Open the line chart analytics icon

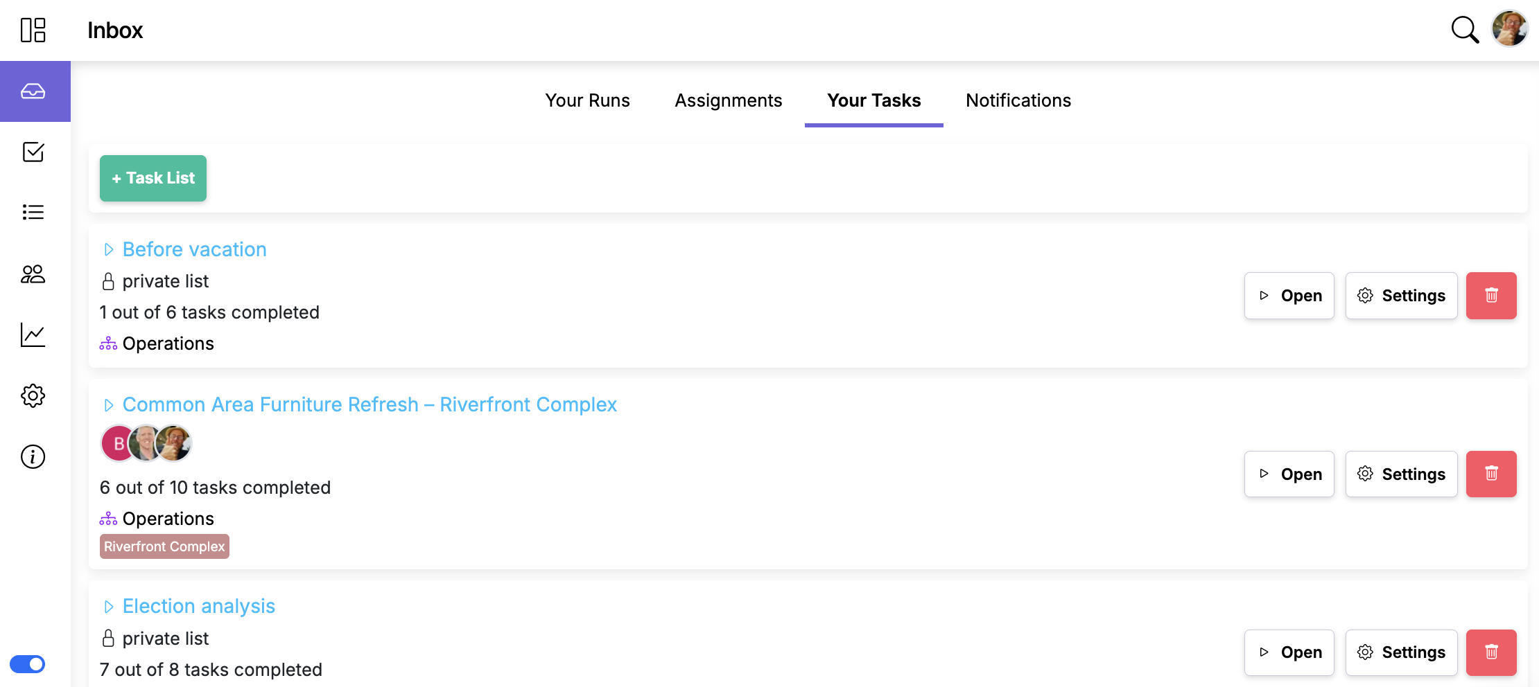(33, 335)
